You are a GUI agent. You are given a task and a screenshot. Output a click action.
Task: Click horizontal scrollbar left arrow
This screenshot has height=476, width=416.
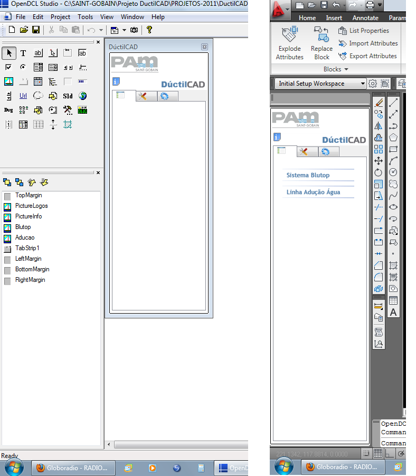[x=109, y=444]
